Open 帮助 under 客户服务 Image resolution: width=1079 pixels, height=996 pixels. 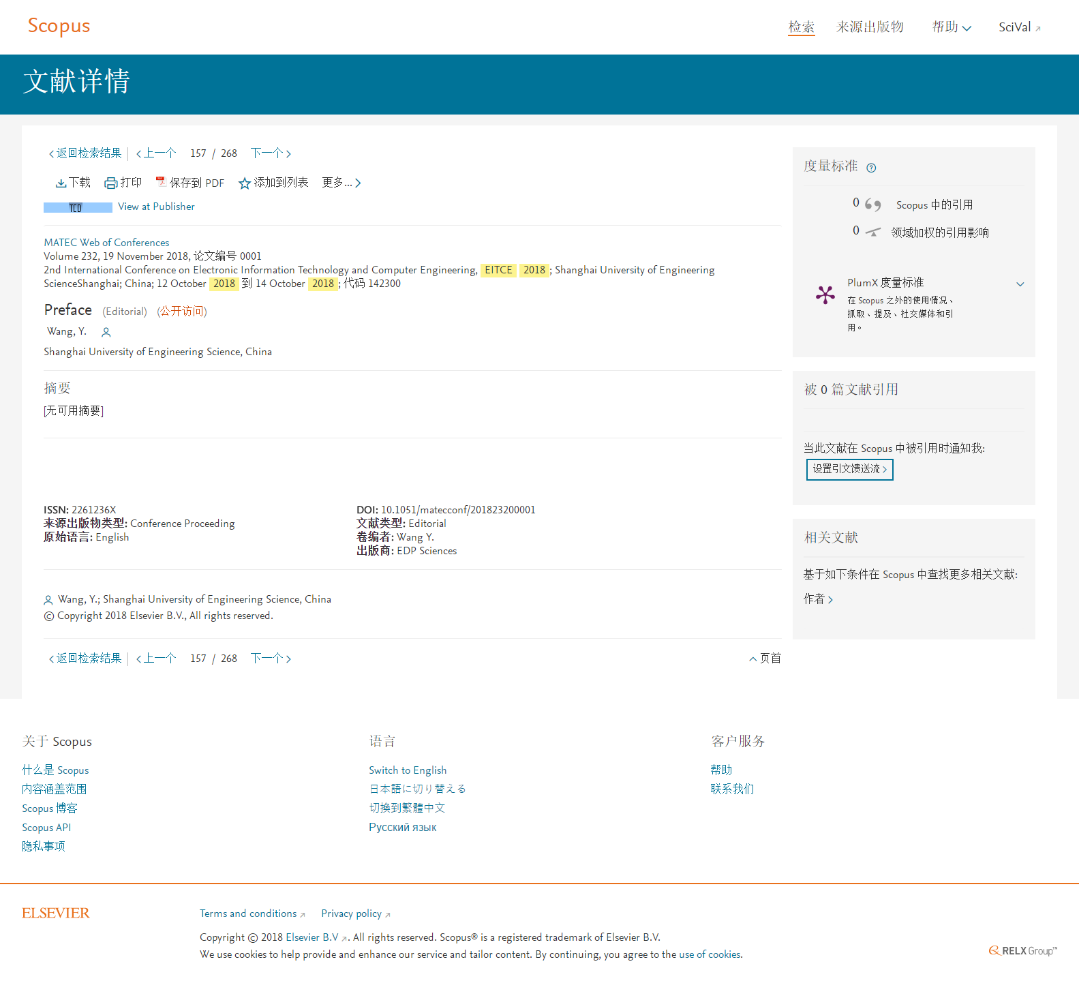pyautogui.click(x=721, y=770)
